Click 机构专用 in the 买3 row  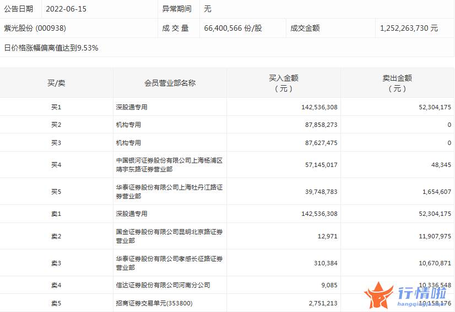[128, 143]
